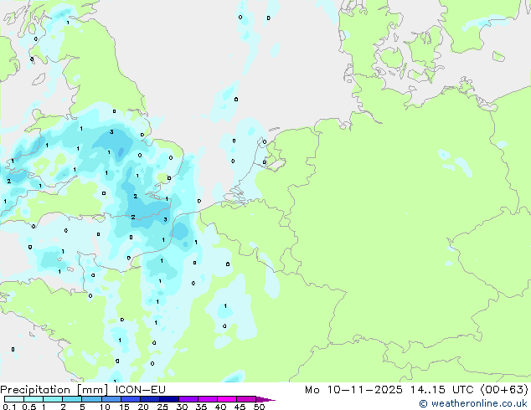Click the 20–25 mm legend color swatch
Image resolution: width=531 pixels, height=410 pixels.
click(149, 399)
